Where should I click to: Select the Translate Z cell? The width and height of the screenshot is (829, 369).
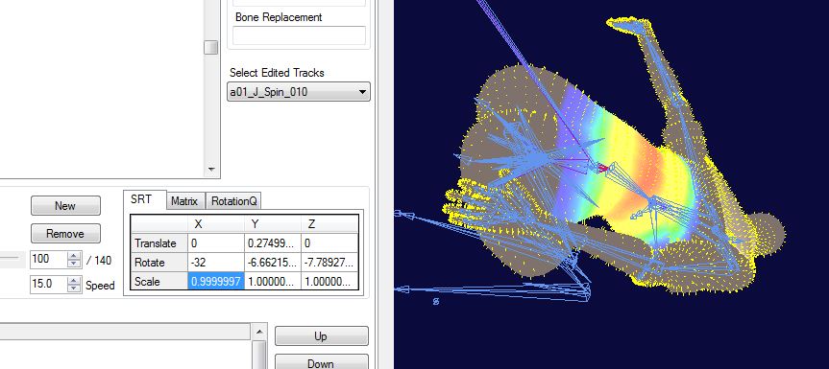click(x=329, y=243)
